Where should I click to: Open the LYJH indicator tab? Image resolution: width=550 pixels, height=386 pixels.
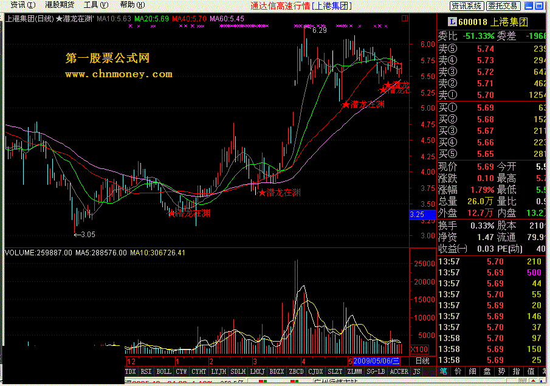click(x=219, y=371)
